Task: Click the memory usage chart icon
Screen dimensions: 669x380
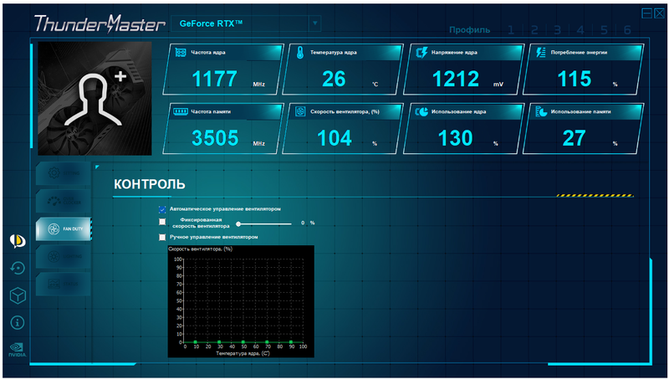Action: [x=541, y=111]
